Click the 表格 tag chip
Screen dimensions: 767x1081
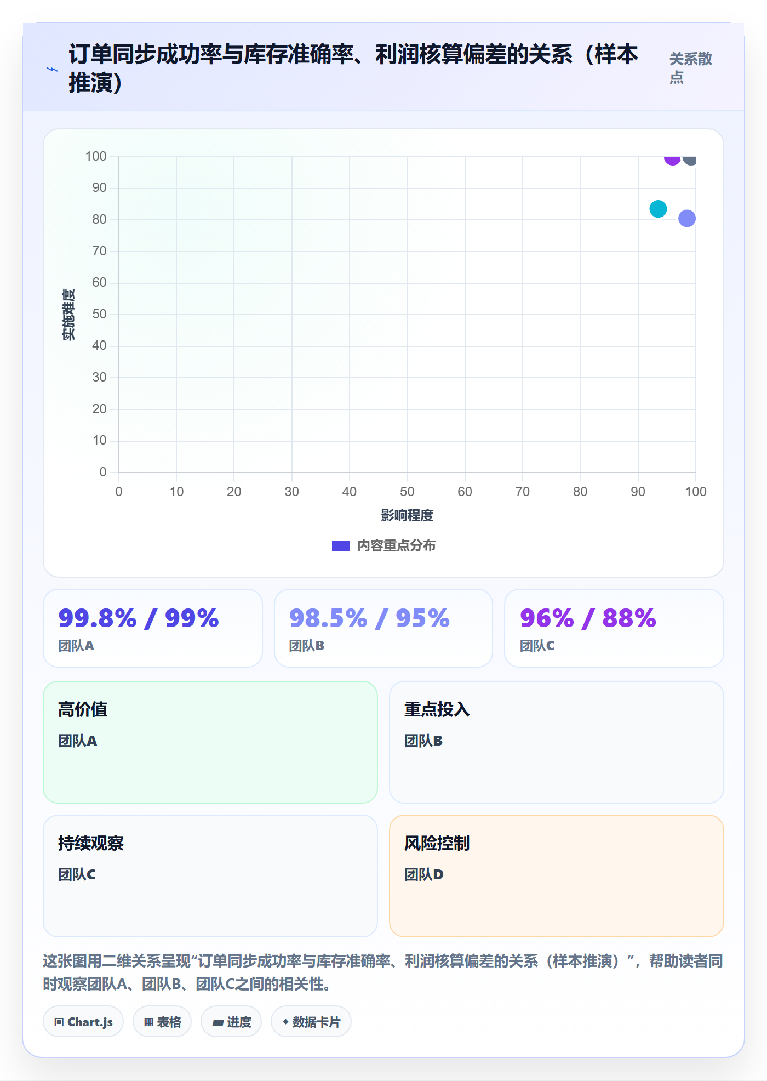pos(162,1021)
